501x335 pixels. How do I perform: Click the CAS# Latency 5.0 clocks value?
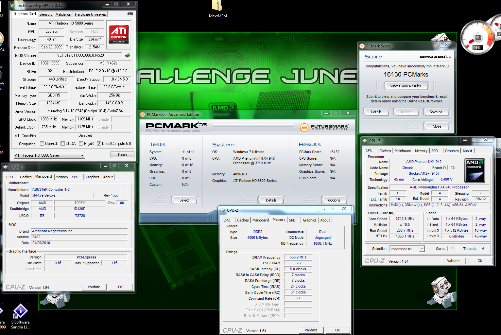click(x=298, y=269)
